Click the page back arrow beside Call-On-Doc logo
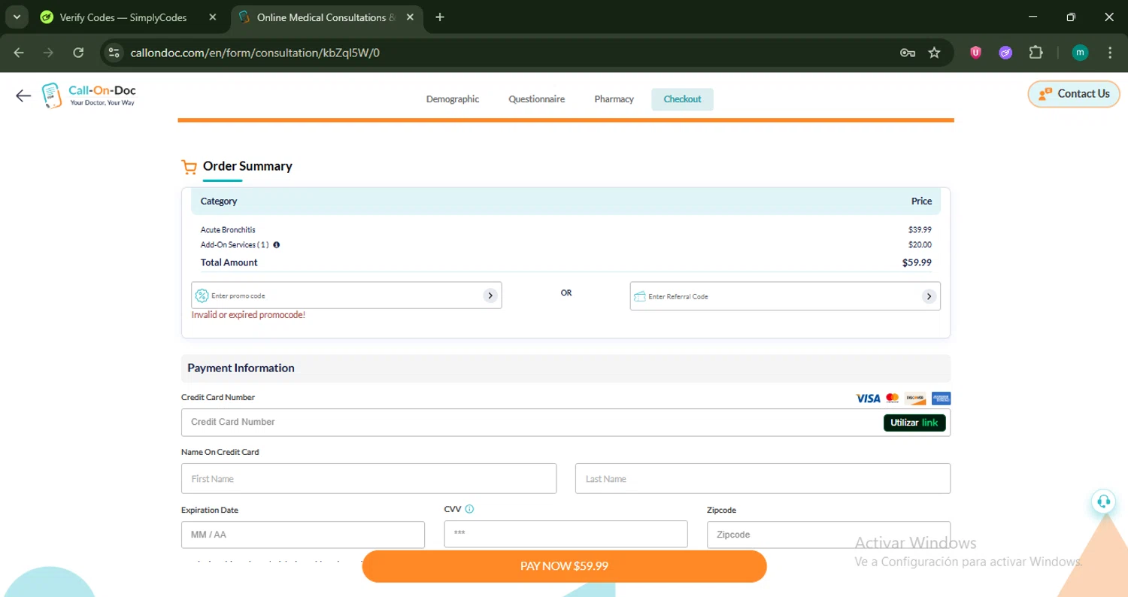The image size is (1128, 597). pyautogui.click(x=23, y=95)
